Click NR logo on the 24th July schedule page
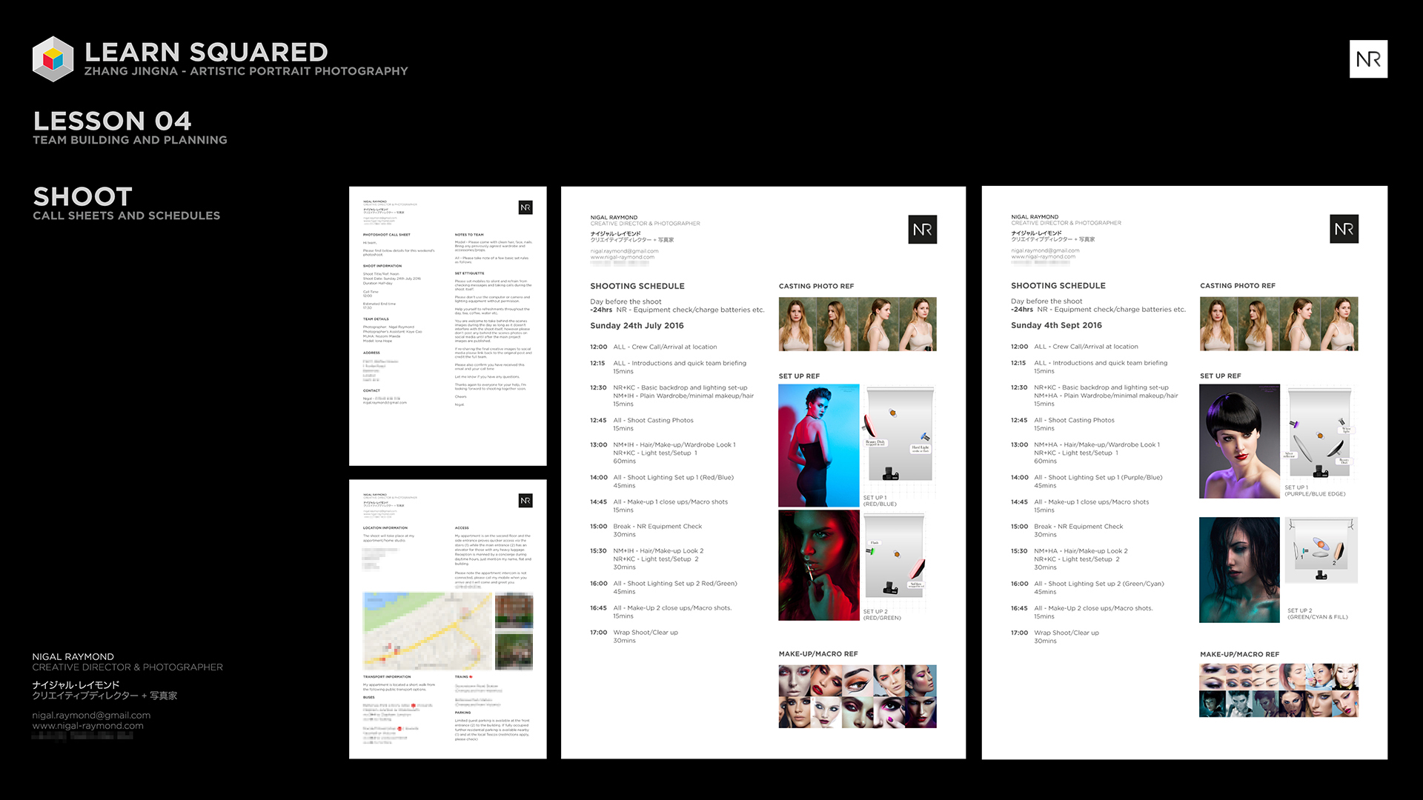Image resolution: width=1423 pixels, height=800 pixels. point(923,230)
